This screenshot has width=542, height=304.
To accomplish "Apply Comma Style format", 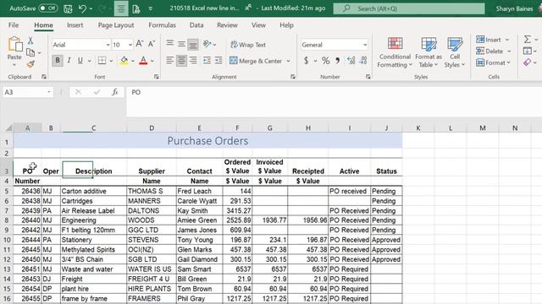I will [337, 61].
